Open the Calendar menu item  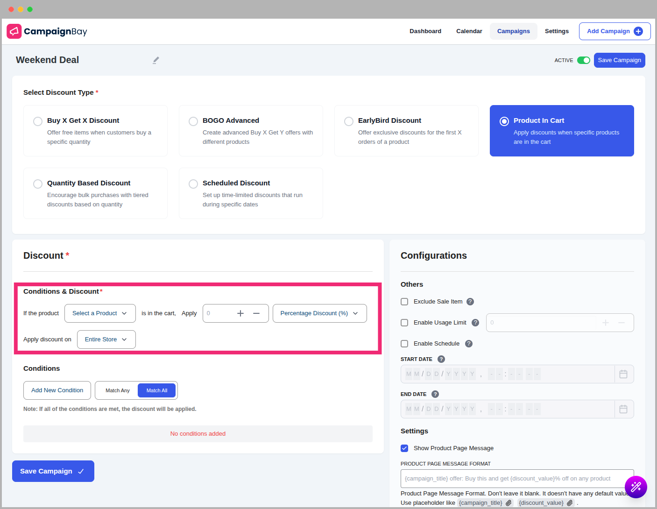pos(469,31)
